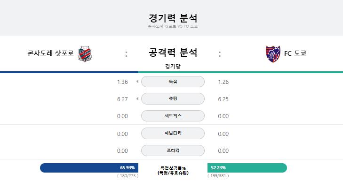Click the 경기당 label under the heading

[x=173, y=66]
